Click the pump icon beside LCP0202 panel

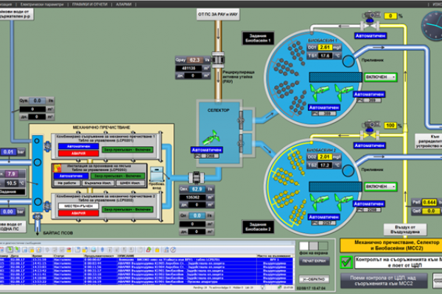click(x=47, y=207)
